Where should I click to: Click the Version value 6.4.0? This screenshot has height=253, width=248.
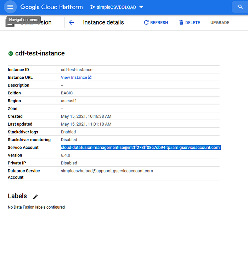point(66,155)
